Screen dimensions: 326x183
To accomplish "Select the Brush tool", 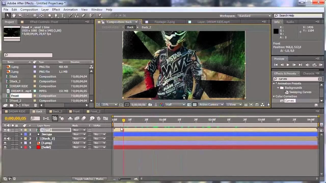I will 71,16.
